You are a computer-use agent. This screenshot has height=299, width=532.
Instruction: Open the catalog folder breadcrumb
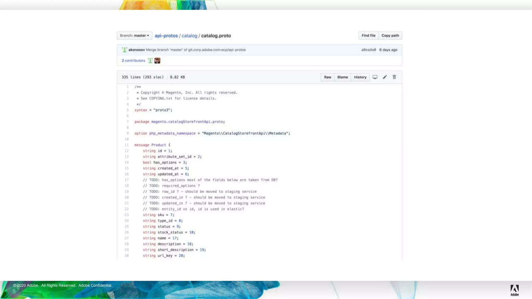tap(189, 36)
